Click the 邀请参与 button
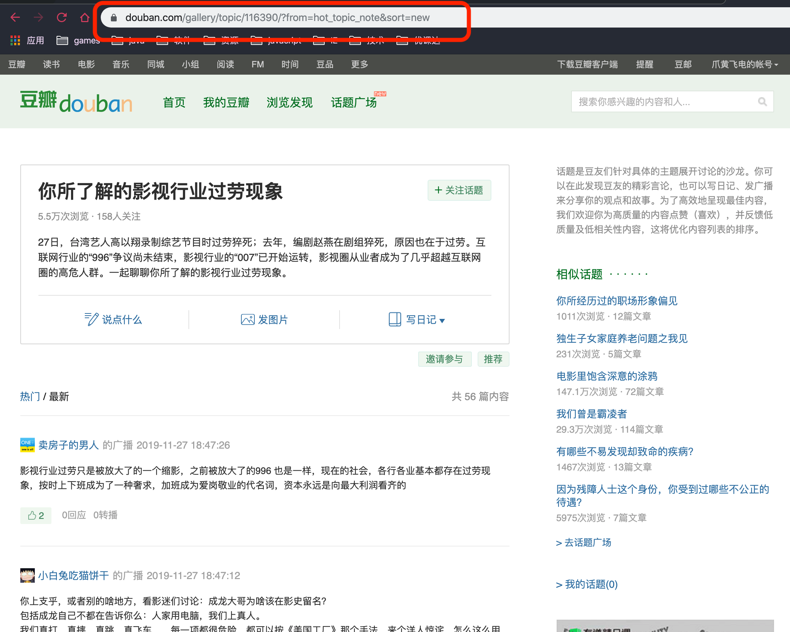This screenshot has height=632, width=790. pyautogui.click(x=445, y=359)
